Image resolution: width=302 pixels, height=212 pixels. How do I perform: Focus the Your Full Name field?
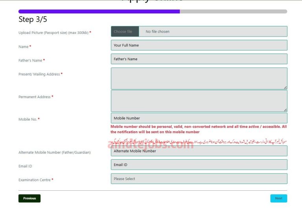click(199, 45)
